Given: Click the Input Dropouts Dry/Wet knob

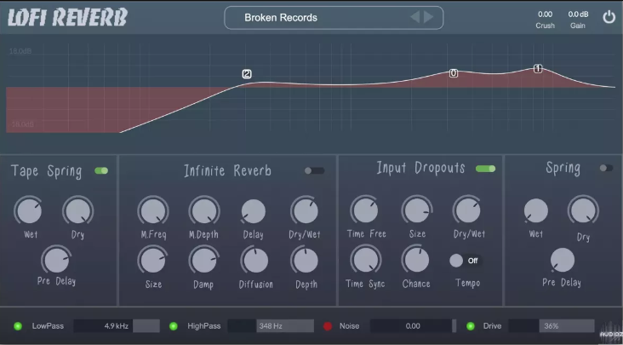Looking at the screenshot, I should (468, 210).
